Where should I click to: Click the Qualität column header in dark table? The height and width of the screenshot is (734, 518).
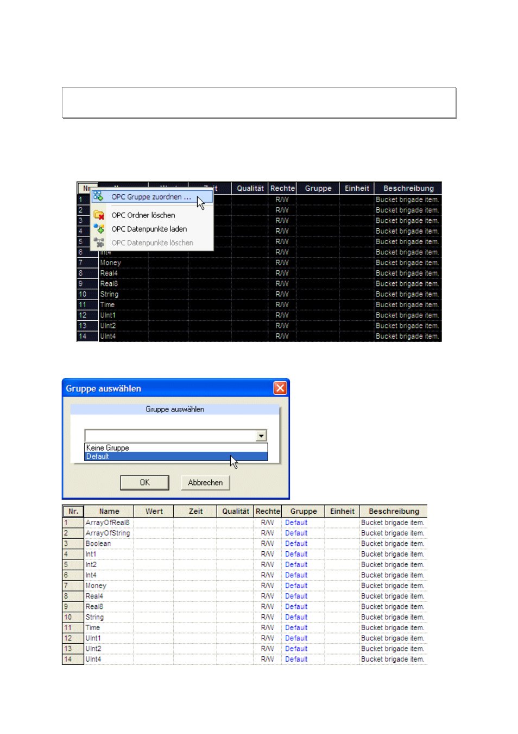(x=250, y=188)
